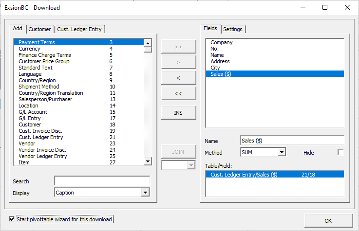Maximize the ExsionBC Download window
Screen dimensions: 359x231
coord(324,7)
